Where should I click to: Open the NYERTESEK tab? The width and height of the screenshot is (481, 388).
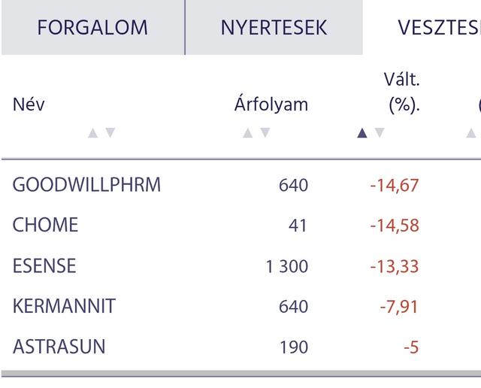(274, 28)
